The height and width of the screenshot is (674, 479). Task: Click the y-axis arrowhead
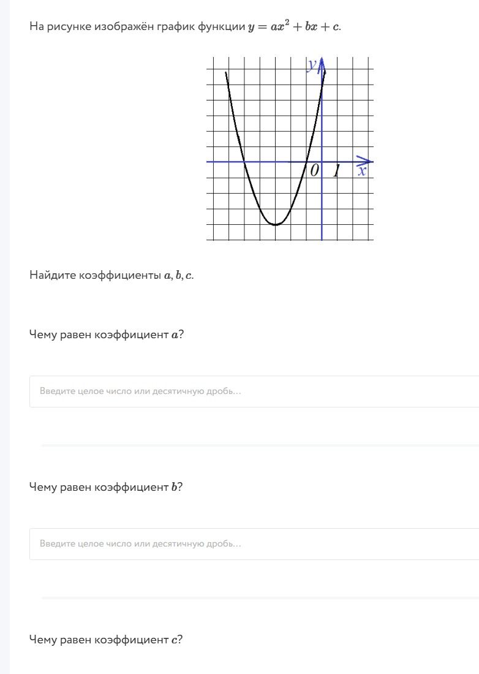tap(322, 64)
